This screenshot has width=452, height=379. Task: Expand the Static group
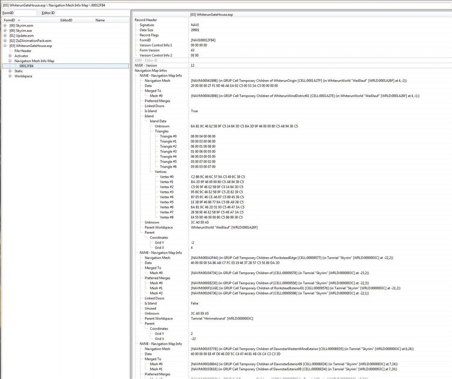point(10,71)
